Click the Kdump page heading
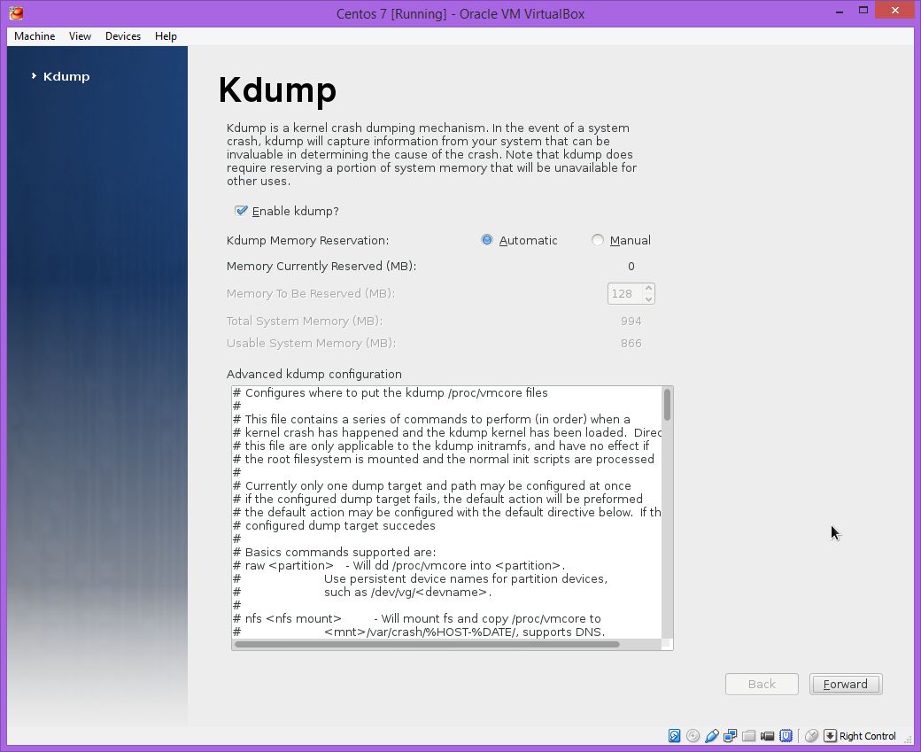 [x=277, y=89]
